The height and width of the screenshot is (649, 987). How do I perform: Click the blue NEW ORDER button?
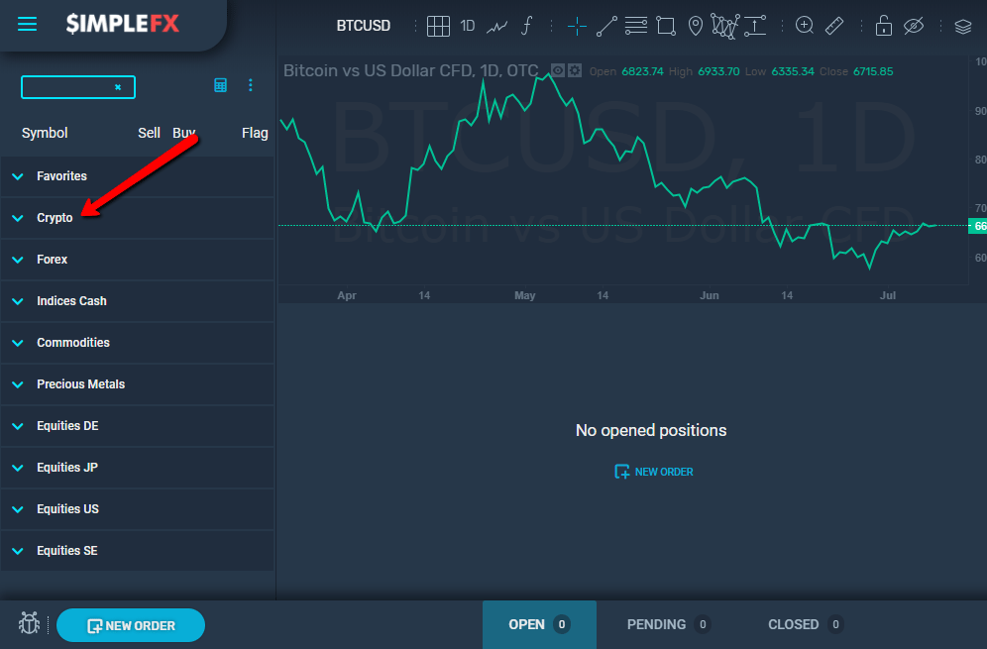(x=131, y=625)
